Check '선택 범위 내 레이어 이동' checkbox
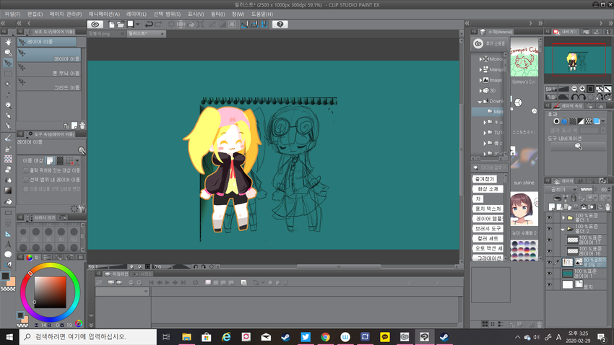 [26, 180]
